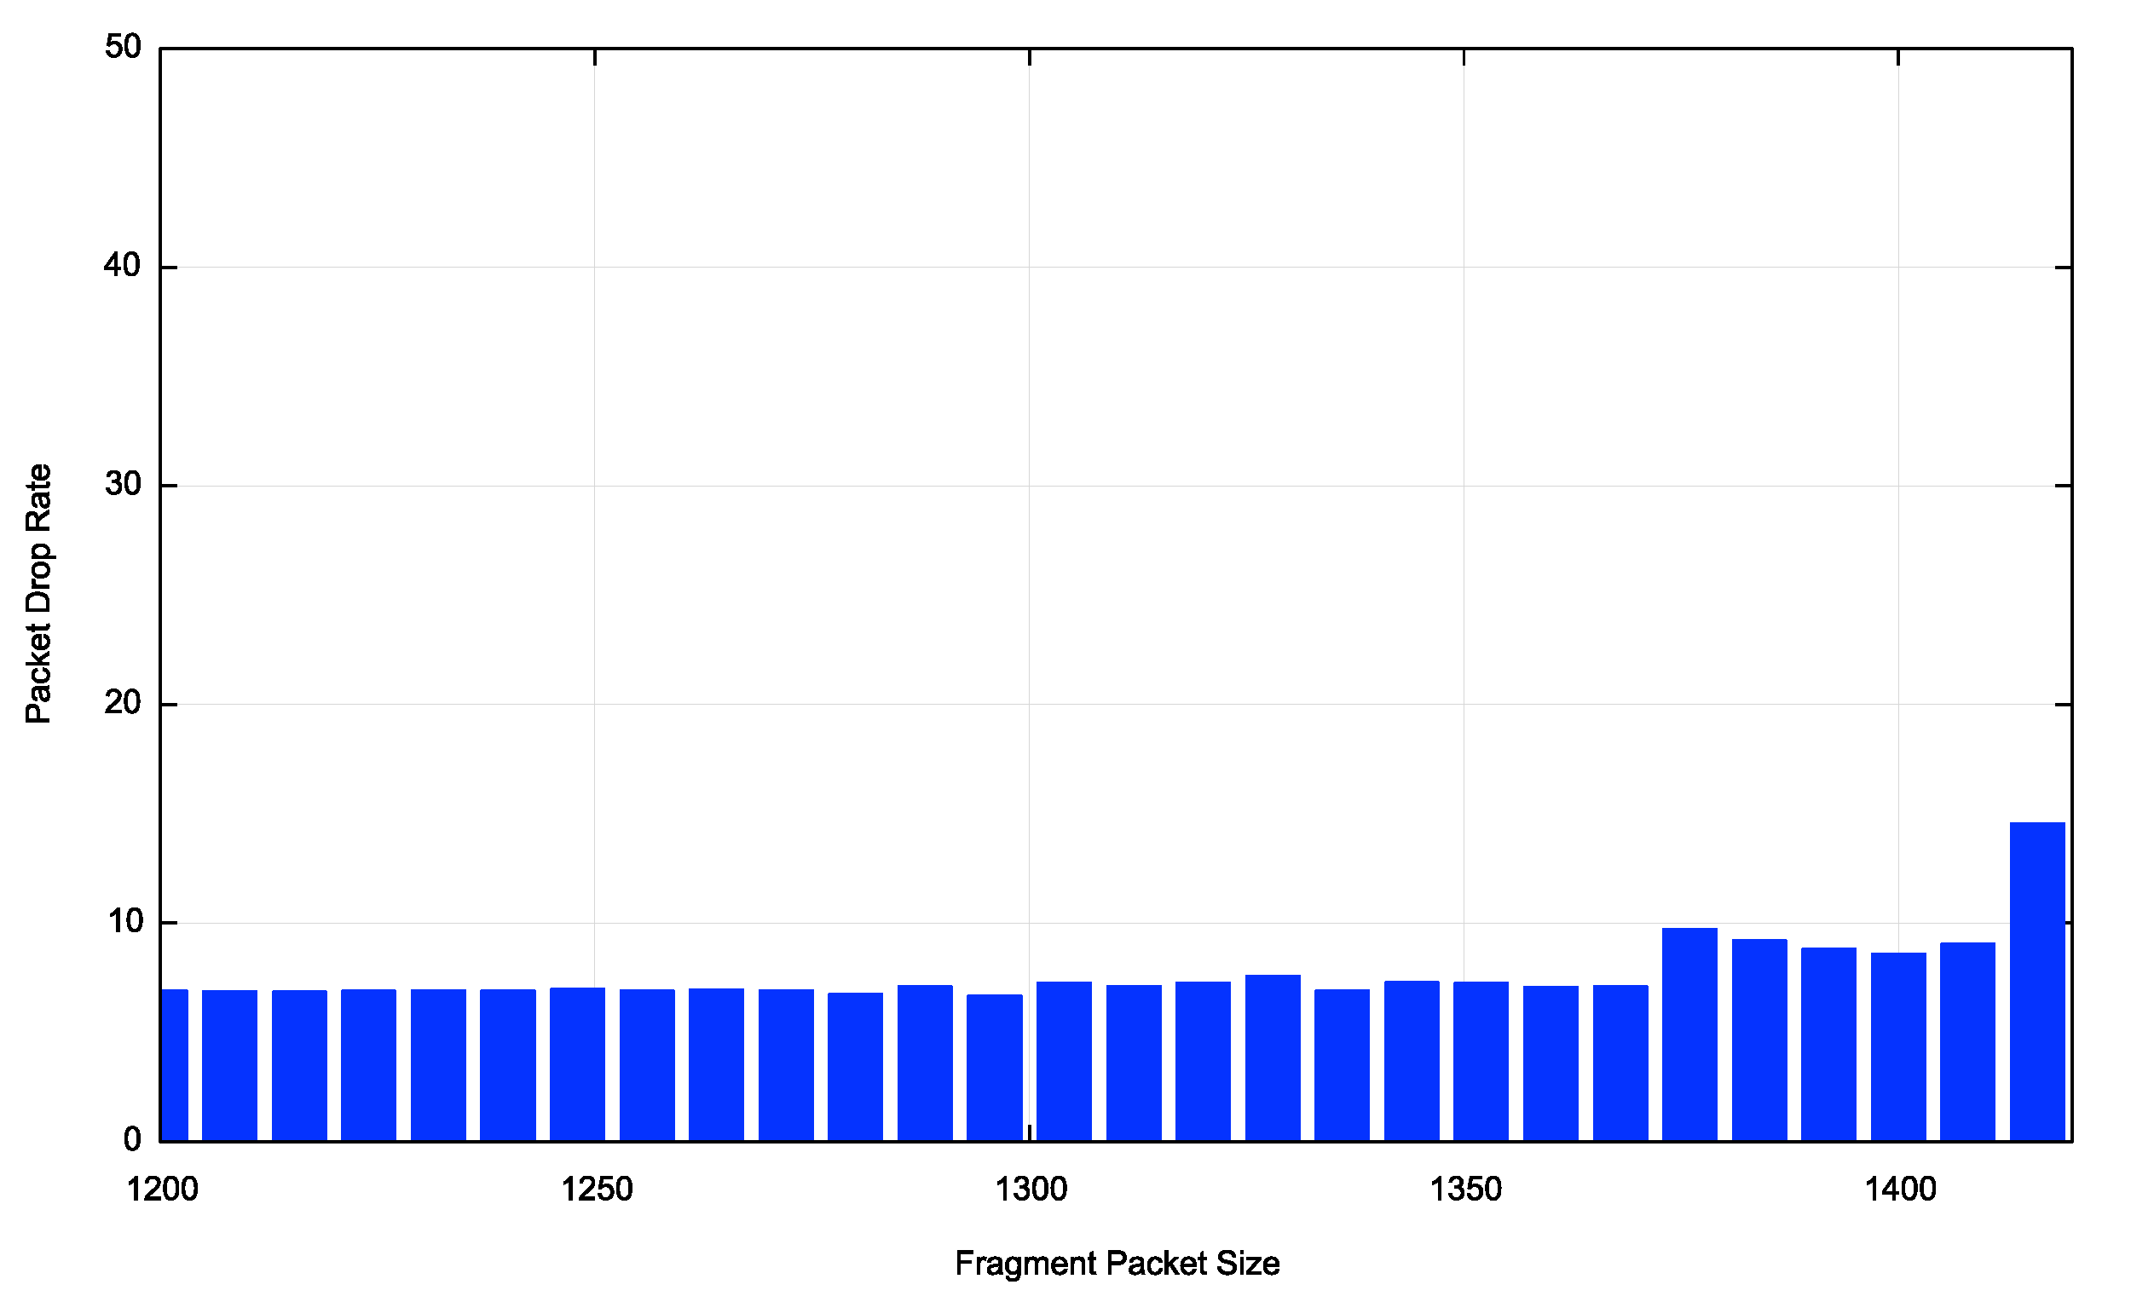Click the second-tallest bar near 1375

[1689, 1034]
